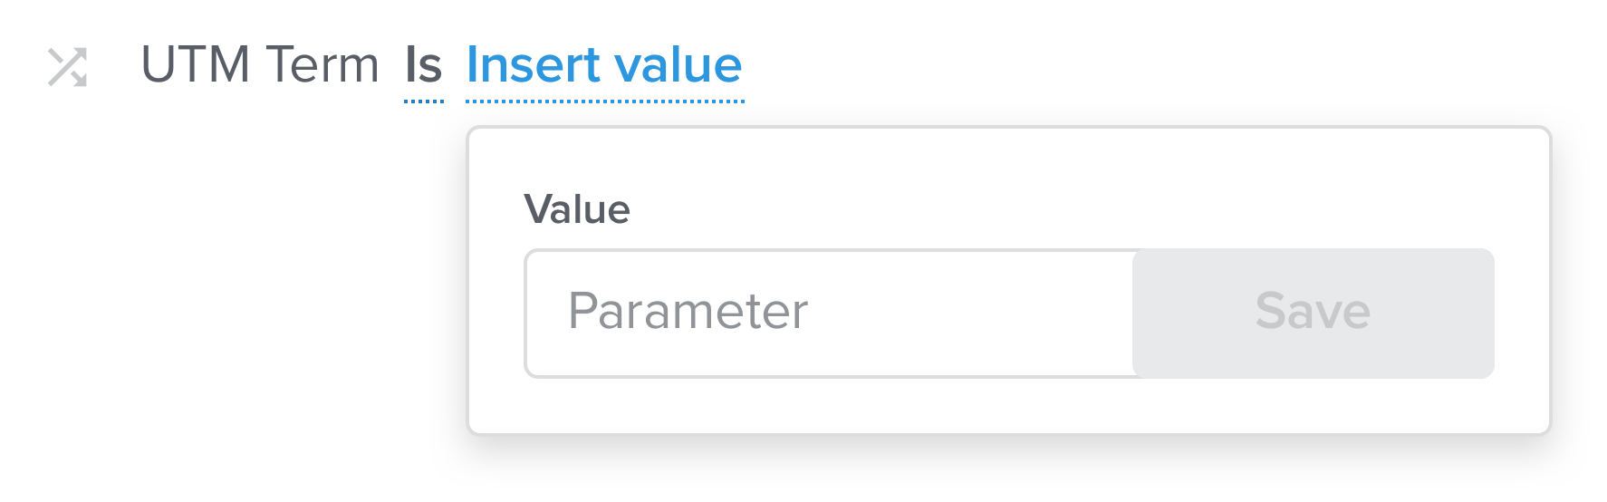The image size is (1607, 502).
Task: Save the UTM Term value
Action: coord(1313,313)
